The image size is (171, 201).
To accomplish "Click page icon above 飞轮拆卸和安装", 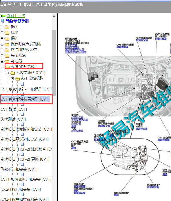I will click(22, 164).
